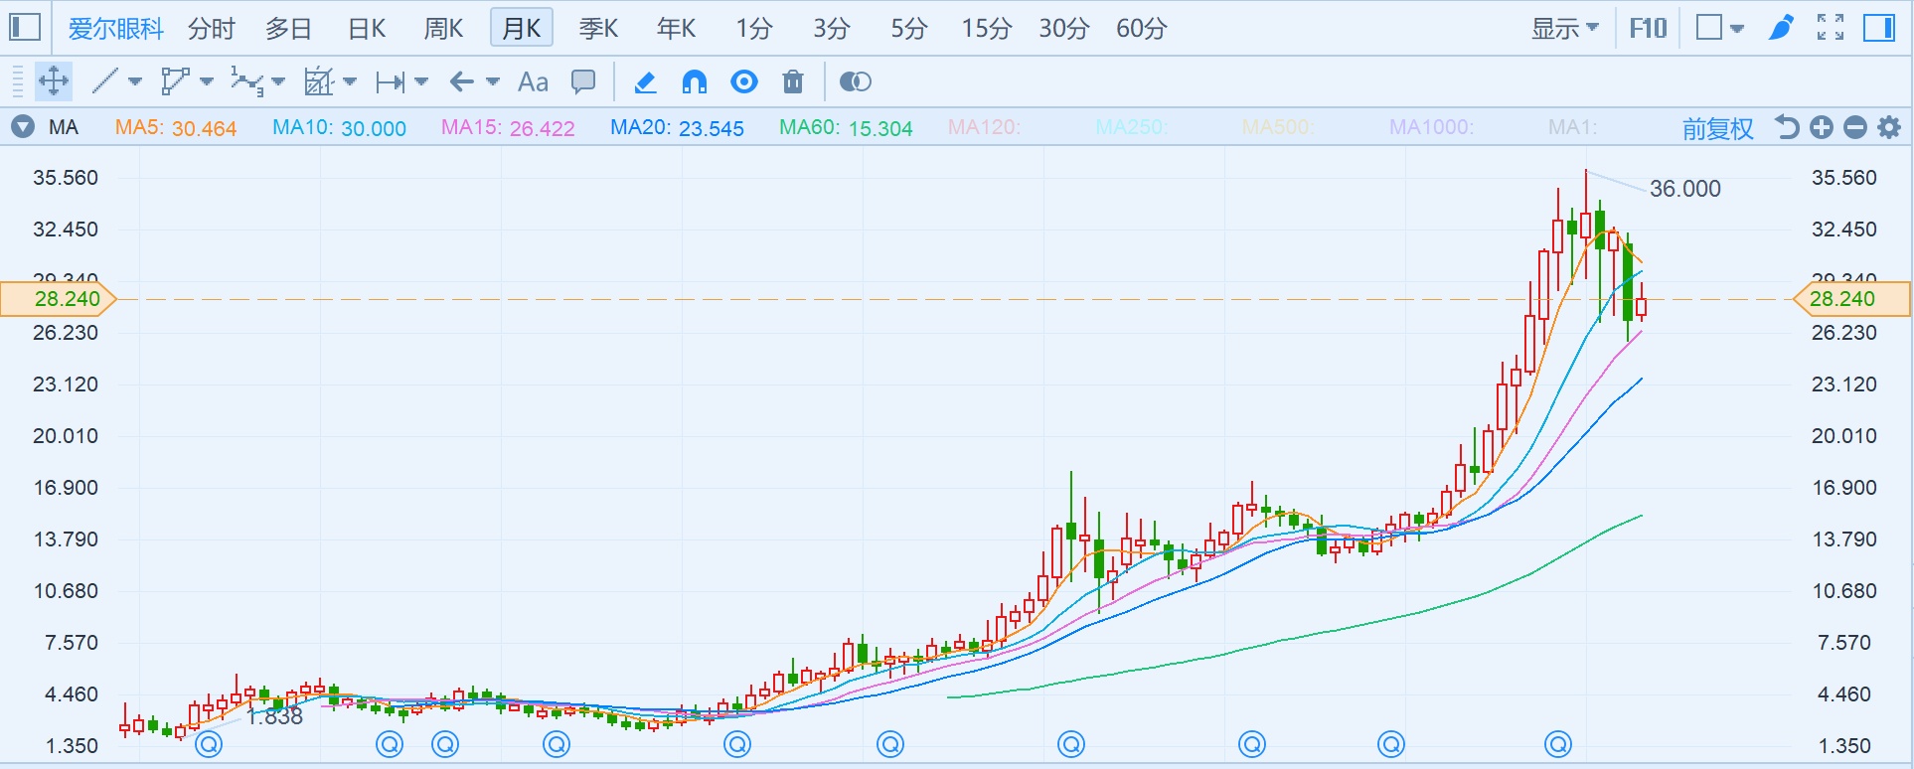The image size is (1914, 769).
Task: Expand the MA indicator dropdown arrow
Action: (x=23, y=127)
